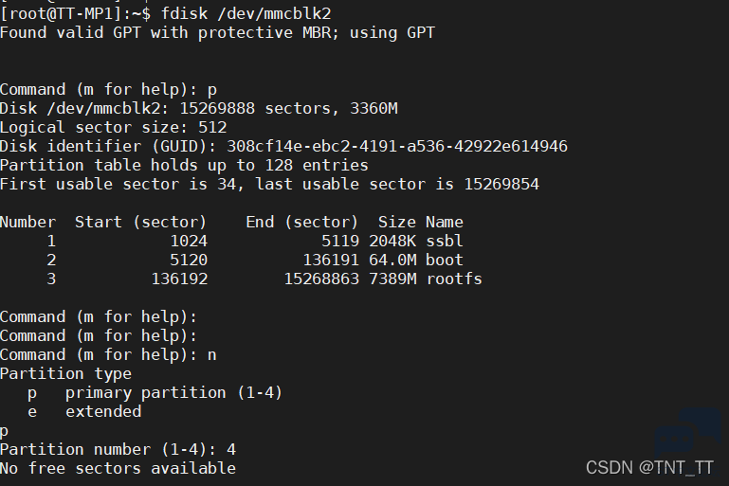This screenshot has width=729, height=486.
Task: Click the End (sector) column header
Action: tap(301, 223)
